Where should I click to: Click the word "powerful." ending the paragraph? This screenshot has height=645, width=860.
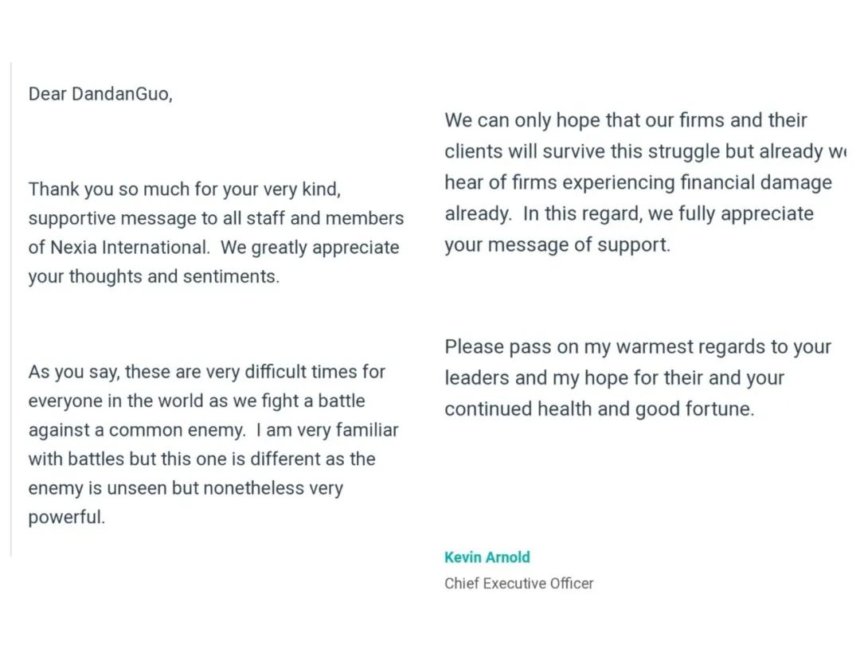click(x=67, y=517)
